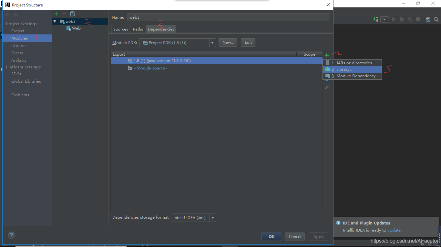Open run configuration dropdown in IDE toolbar

(385, 19)
